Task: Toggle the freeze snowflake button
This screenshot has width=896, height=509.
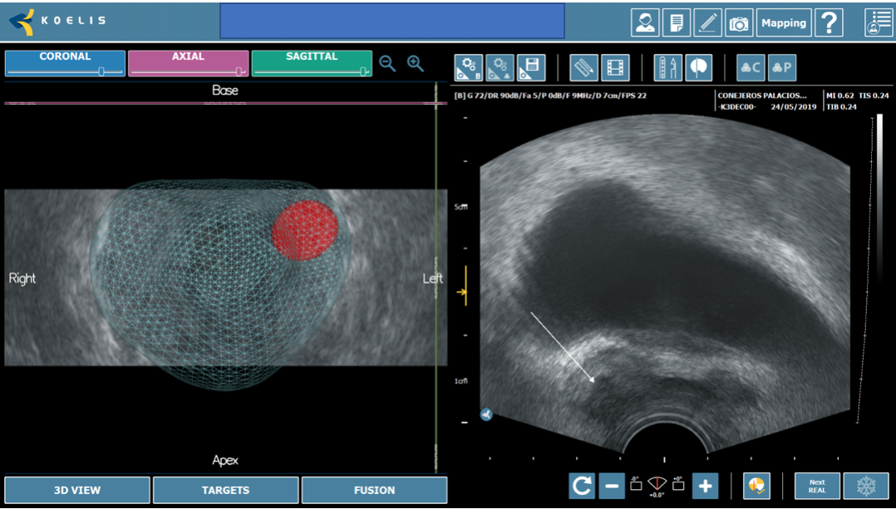Action: point(865,486)
